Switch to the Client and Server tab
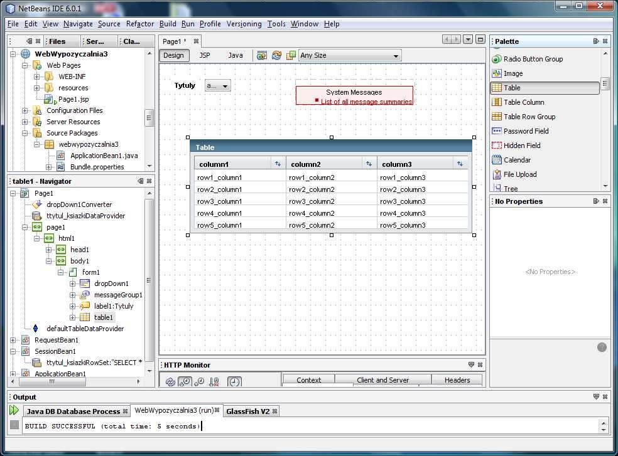 tap(383, 380)
